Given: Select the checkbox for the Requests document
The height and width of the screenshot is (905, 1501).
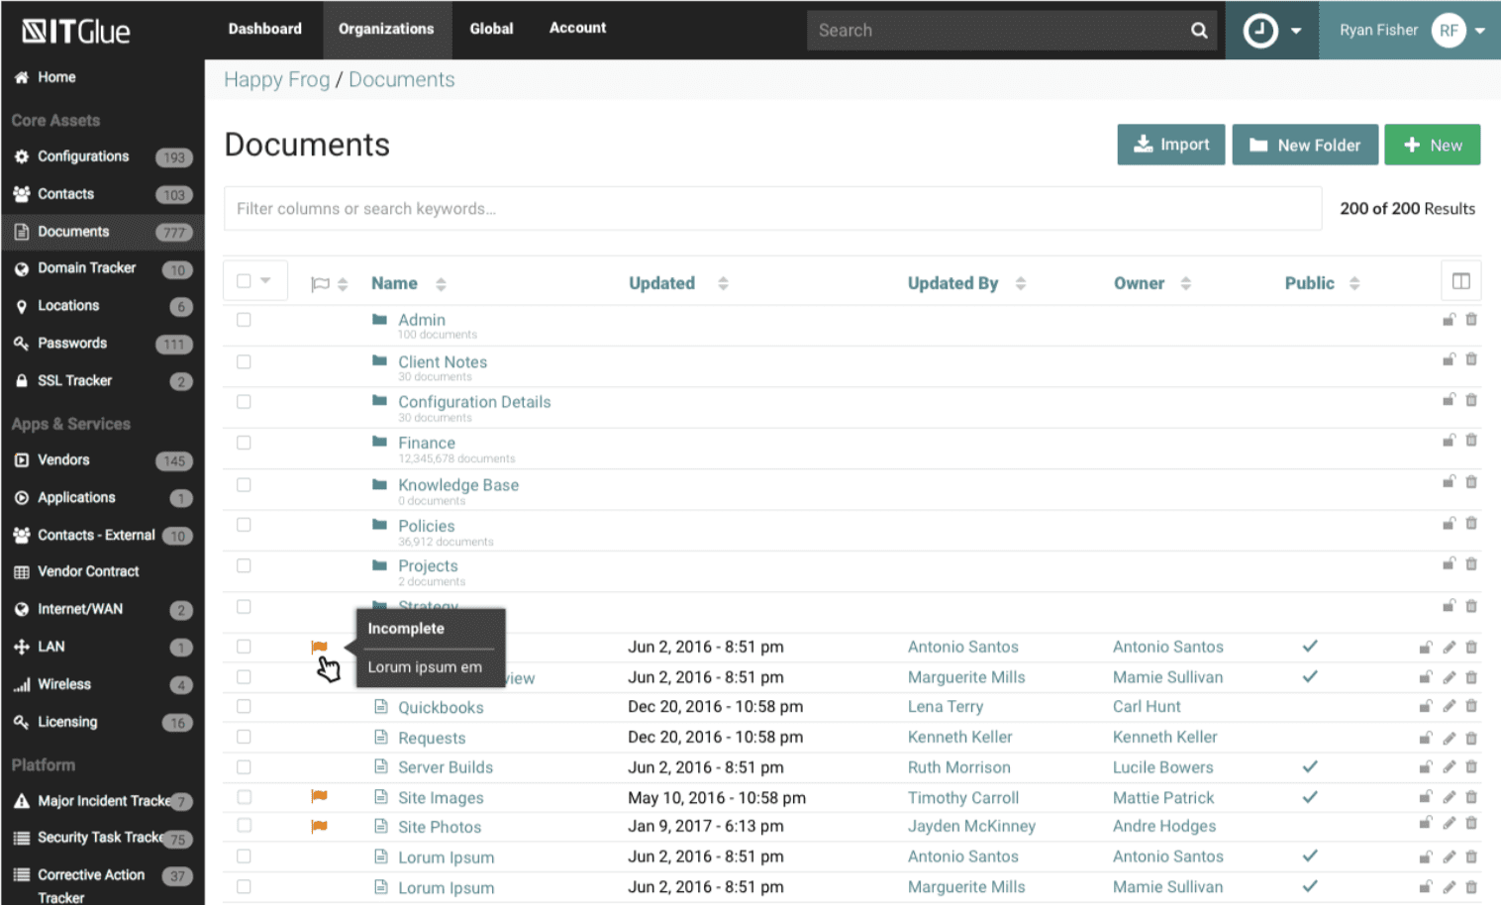Looking at the screenshot, I should point(244,737).
